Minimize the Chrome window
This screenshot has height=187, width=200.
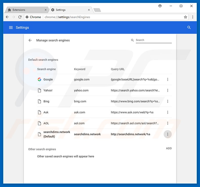point(171,6)
